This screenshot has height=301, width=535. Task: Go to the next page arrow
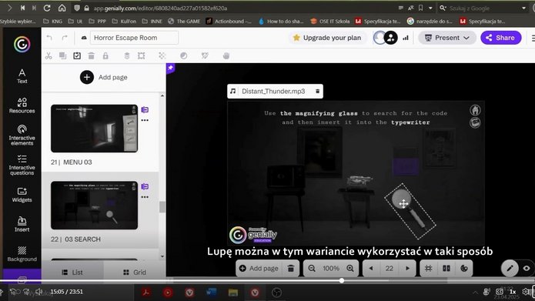click(407, 268)
